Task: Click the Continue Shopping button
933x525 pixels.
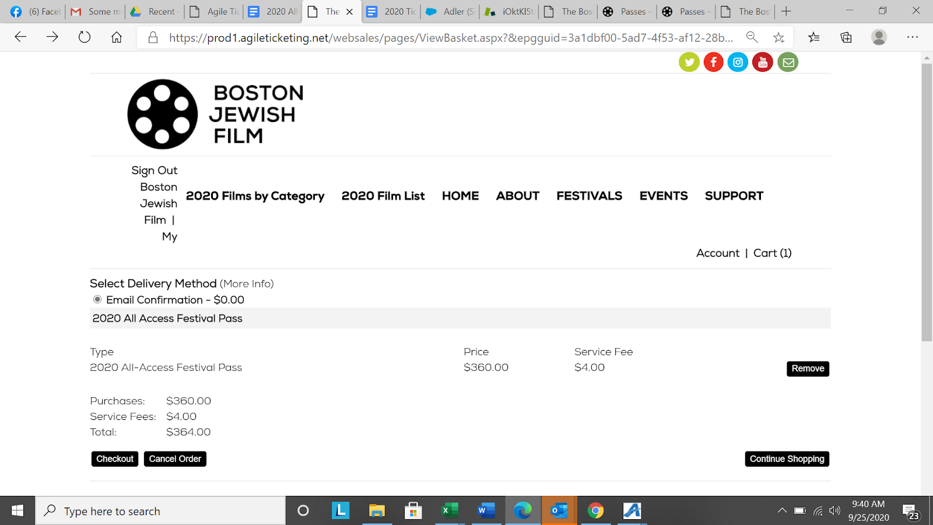Action: (x=787, y=459)
